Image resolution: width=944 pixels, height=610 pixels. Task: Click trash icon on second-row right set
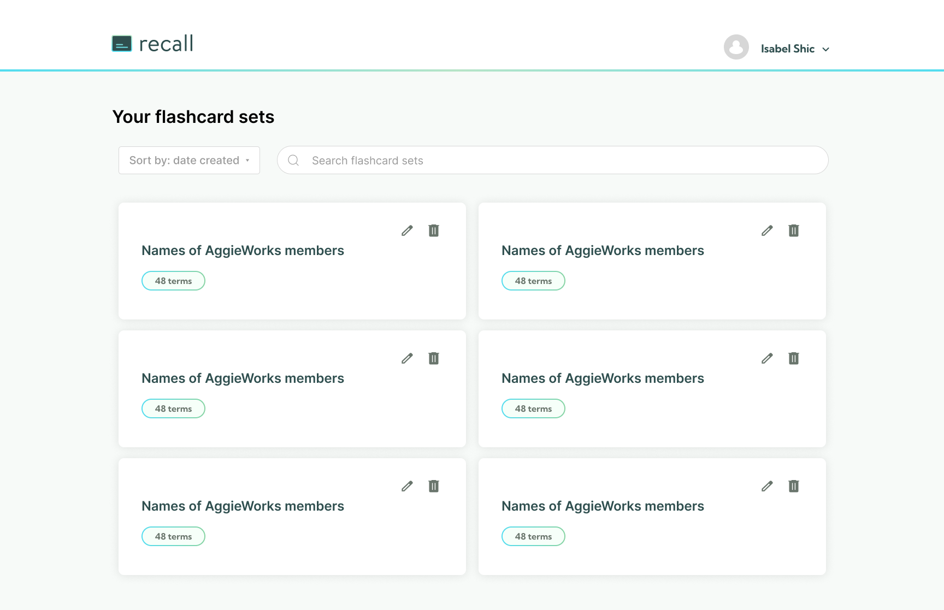pos(794,358)
